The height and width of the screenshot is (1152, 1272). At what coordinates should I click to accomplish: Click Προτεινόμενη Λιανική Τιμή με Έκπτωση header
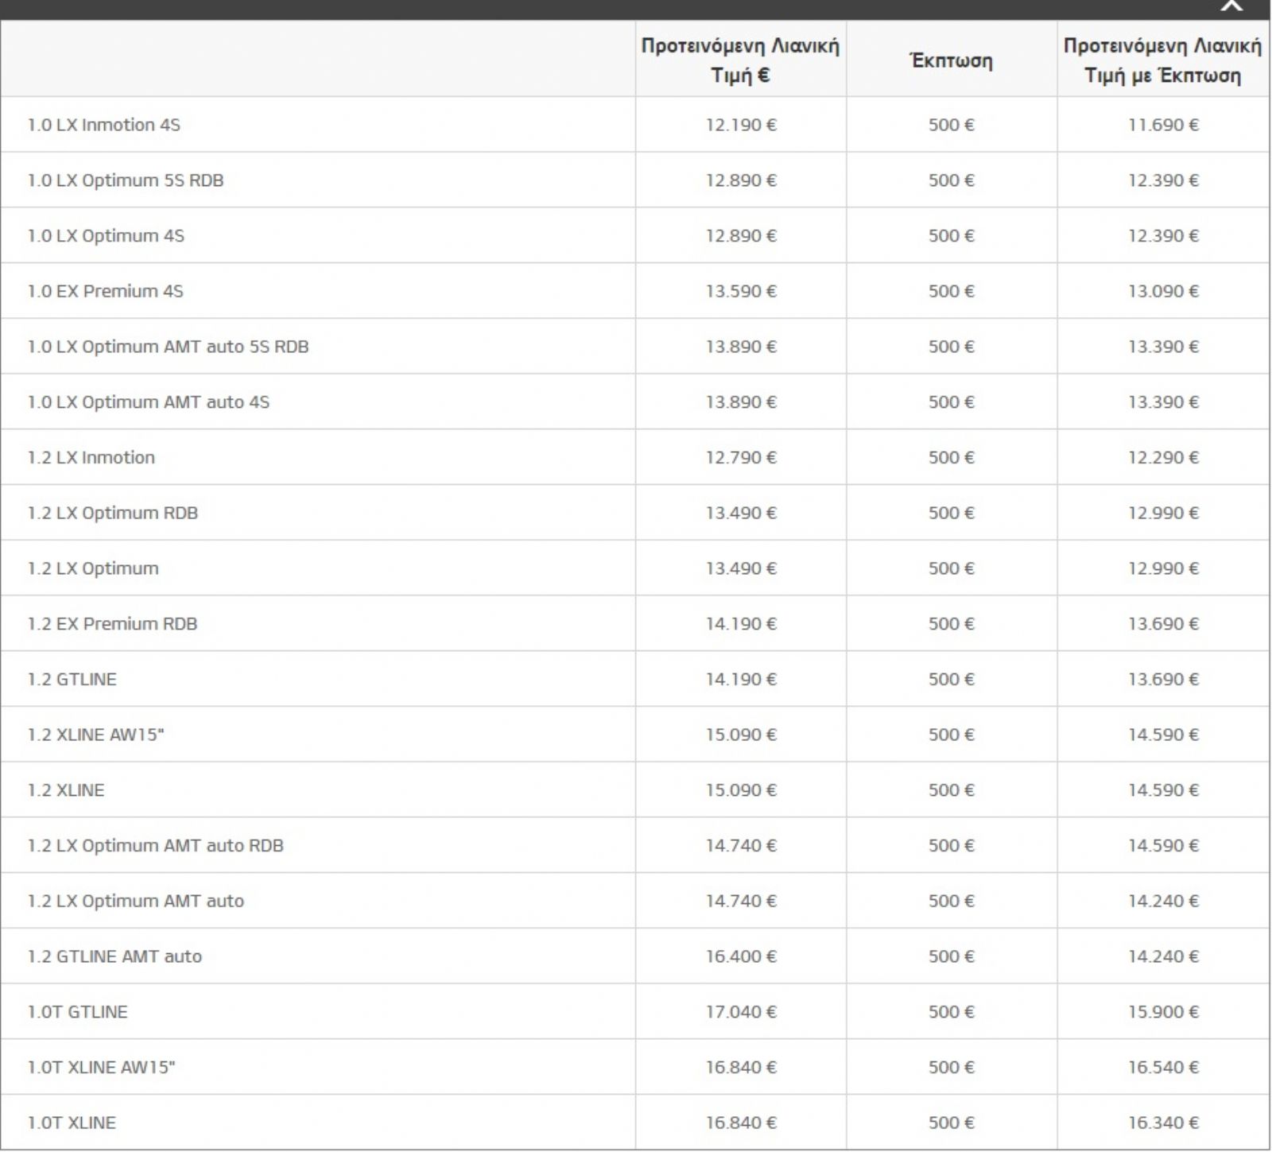tap(1162, 60)
